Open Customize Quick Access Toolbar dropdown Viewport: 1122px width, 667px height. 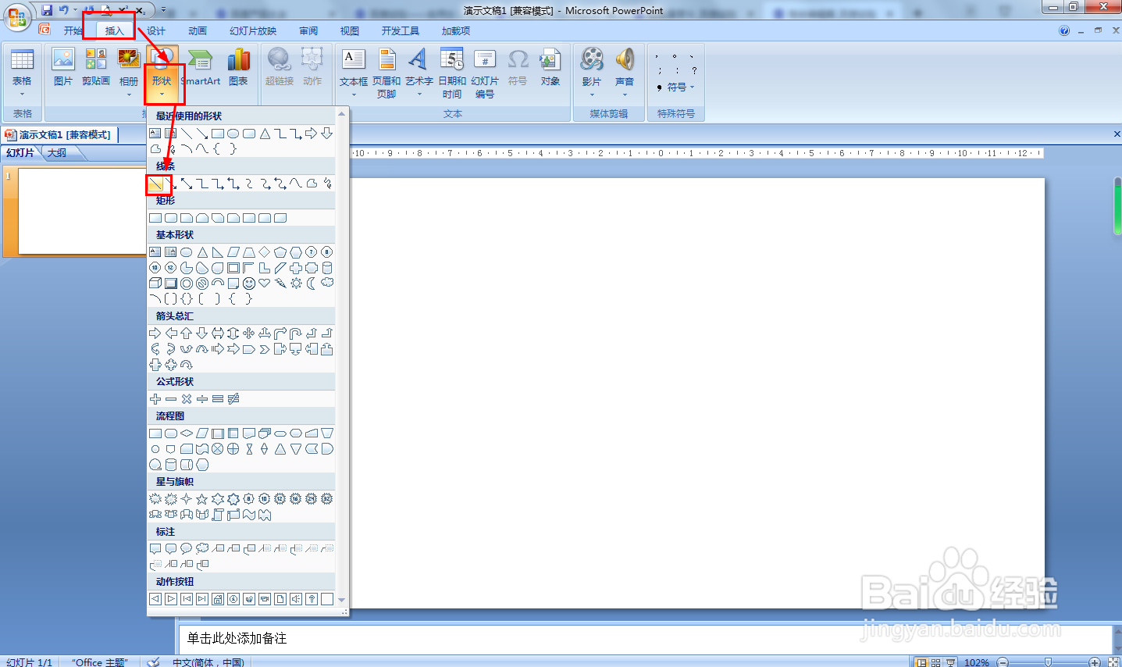pyautogui.click(x=164, y=10)
